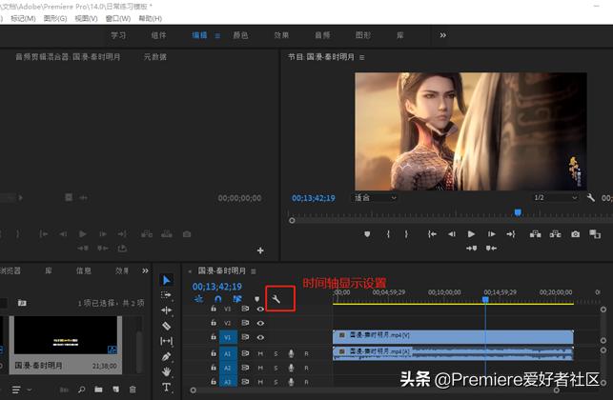The image size is (613, 400).
Task: Open the 元数据 panel tab
Action: [154, 56]
